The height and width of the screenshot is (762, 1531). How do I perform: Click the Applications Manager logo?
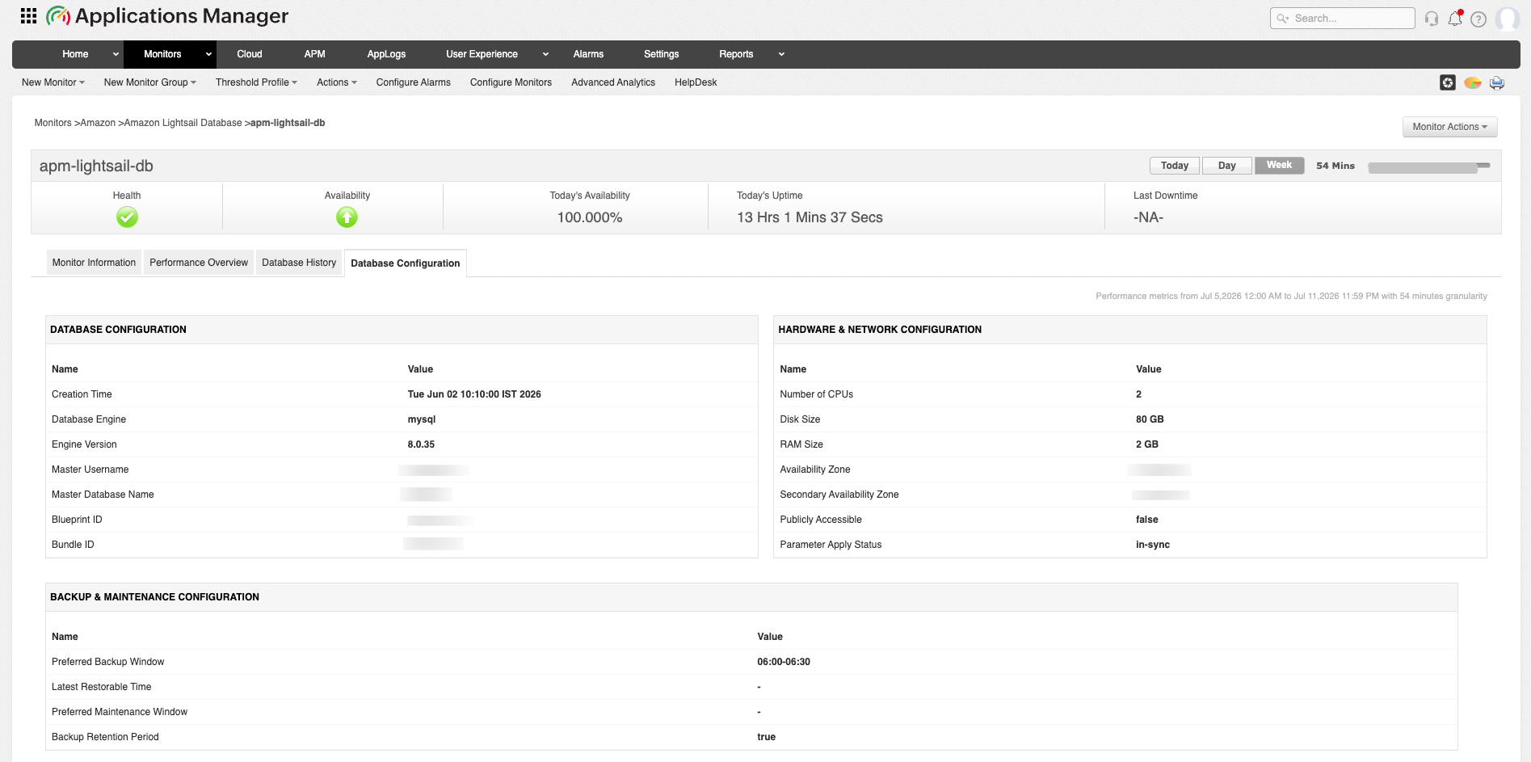click(167, 16)
